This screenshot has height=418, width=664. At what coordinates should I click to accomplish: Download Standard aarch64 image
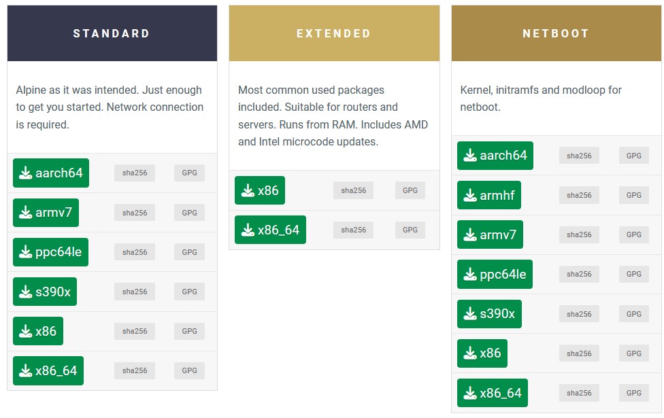pyautogui.click(x=51, y=173)
